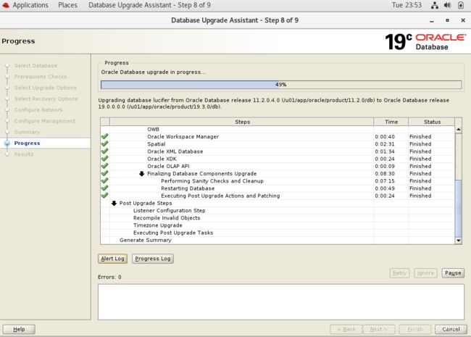The image size is (471, 337).
Task: Click the Oracle 19c Database logo
Action: [x=425, y=41]
